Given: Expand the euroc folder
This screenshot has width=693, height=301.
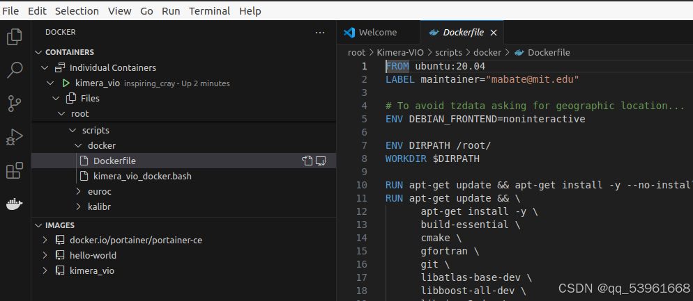Looking at the screenshot, I should (78, 191).
